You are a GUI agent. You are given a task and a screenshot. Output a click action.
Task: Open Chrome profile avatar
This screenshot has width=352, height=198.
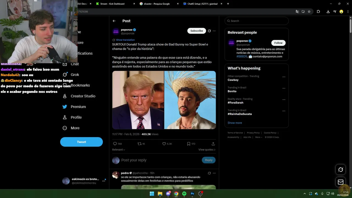341,12
